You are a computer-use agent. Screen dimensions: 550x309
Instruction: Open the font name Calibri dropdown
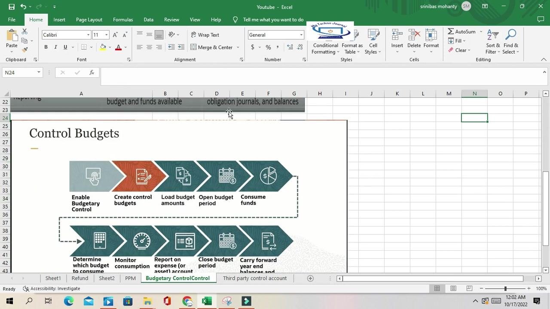coord(88,35)
